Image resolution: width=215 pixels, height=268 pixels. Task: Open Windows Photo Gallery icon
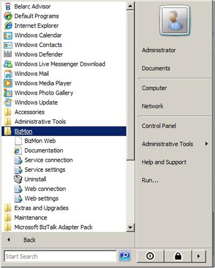pos(8,93)
